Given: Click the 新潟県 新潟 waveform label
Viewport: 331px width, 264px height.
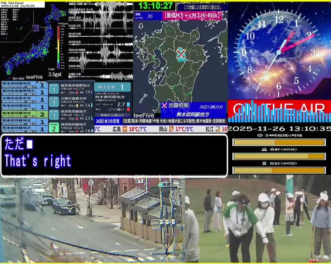Looking at the screenshot, I should pyautogui.click(x=75, y=18).
